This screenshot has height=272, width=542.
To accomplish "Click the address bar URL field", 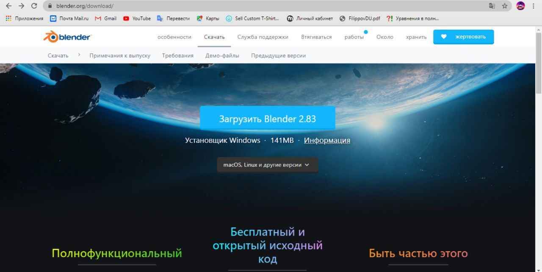I will pos(271,6).
